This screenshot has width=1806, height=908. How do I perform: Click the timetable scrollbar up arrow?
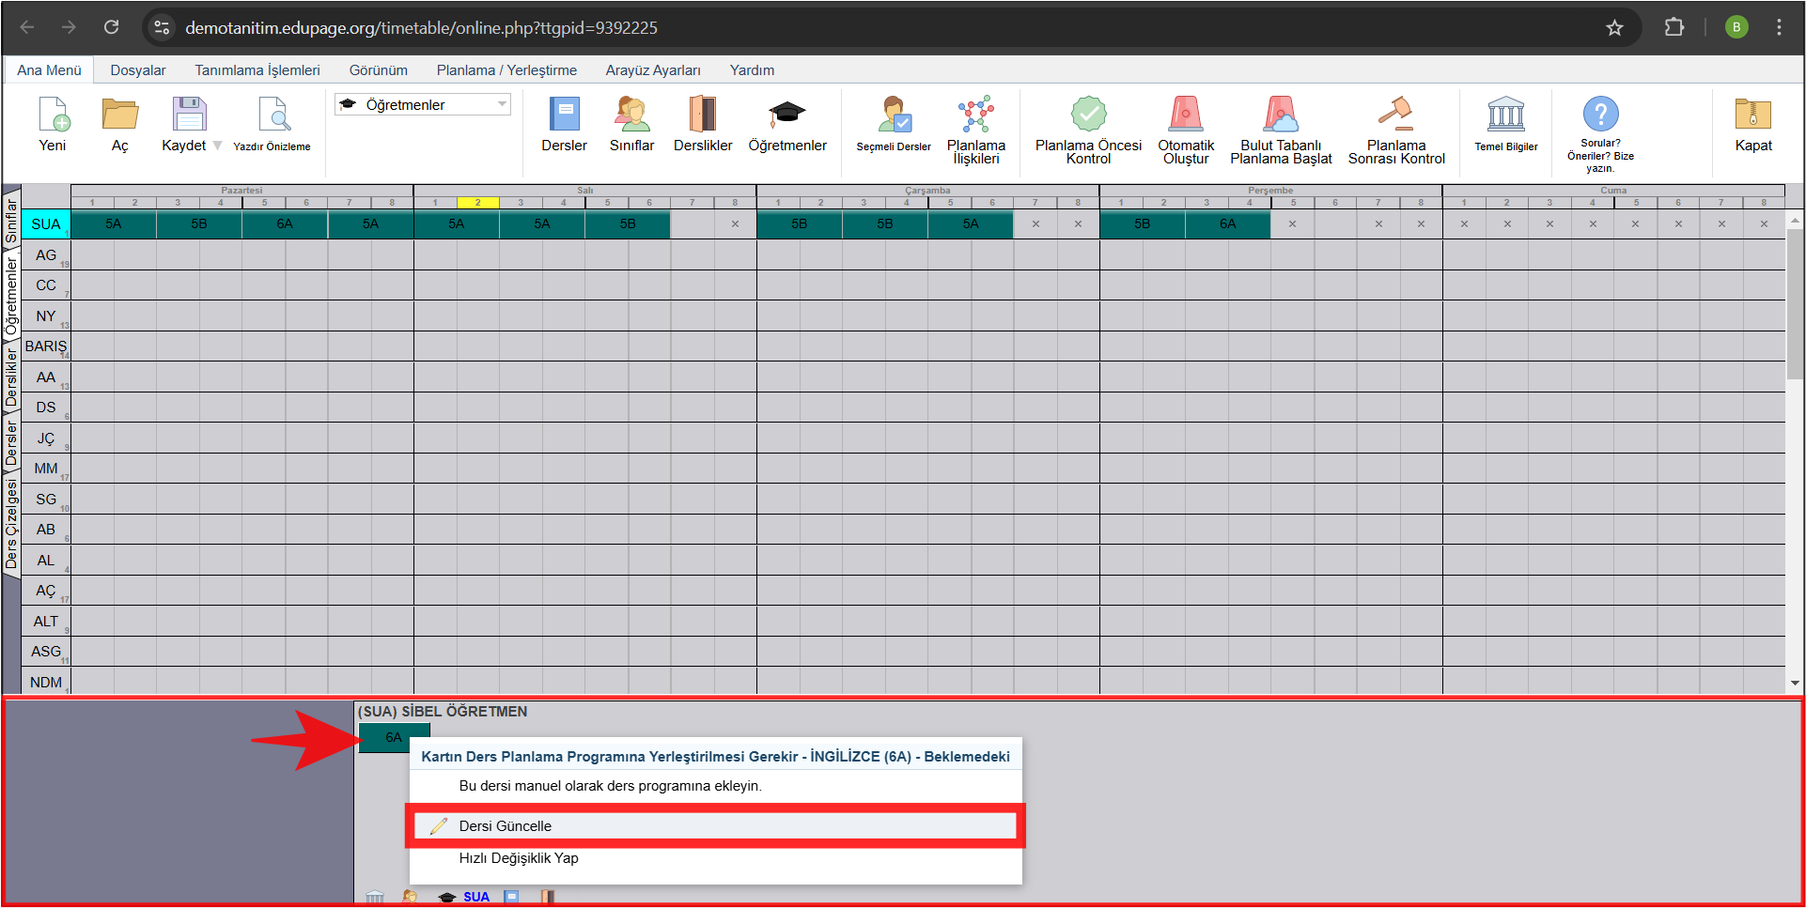point(1795,221)
